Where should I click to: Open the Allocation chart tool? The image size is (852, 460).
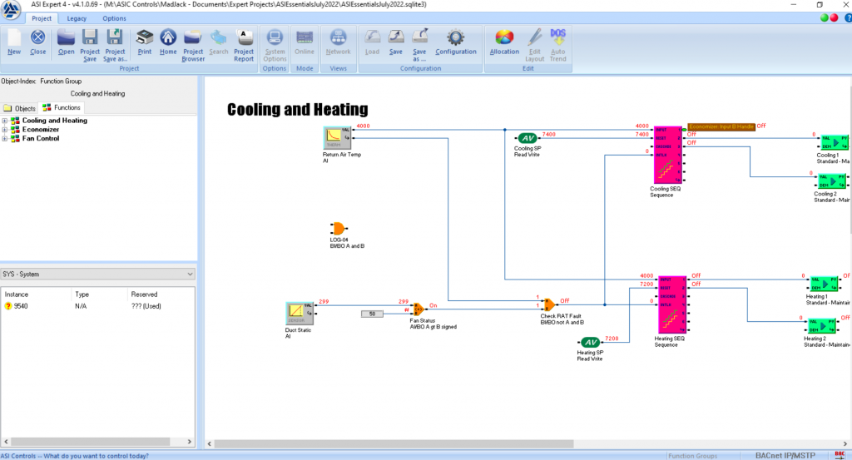[504, 42]
